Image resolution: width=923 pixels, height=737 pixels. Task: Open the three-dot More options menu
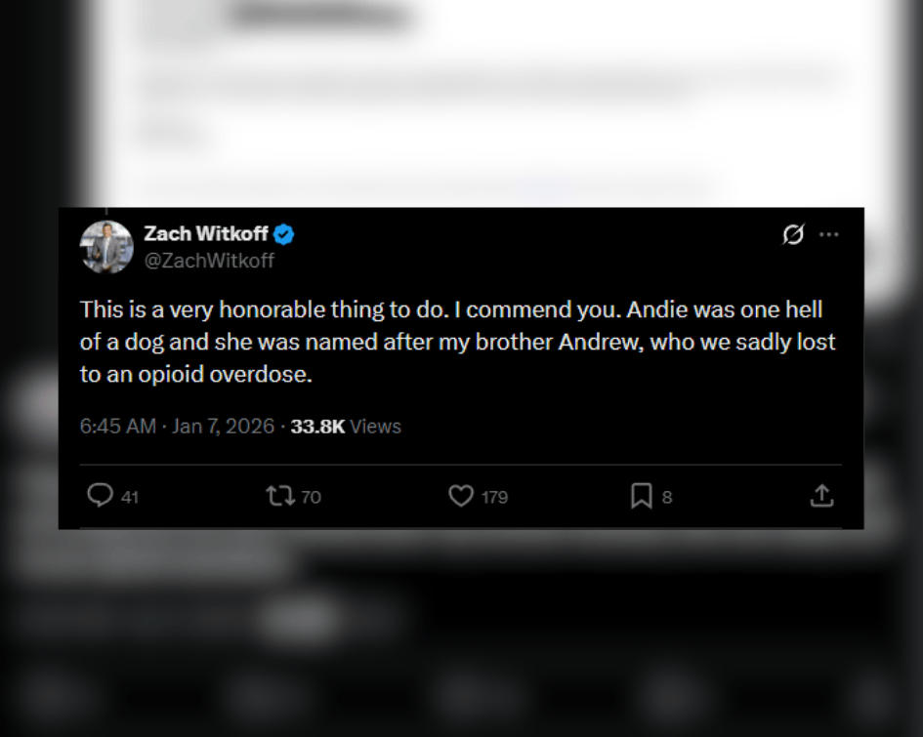click(828, 234)
